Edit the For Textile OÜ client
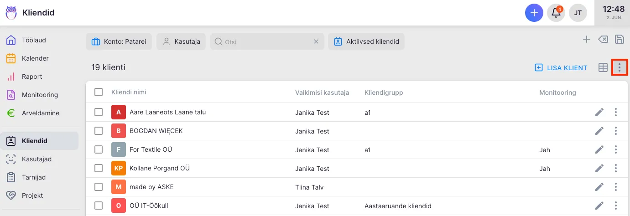The height and width of the screenshot is (216, 630). pyautogui.click(x=599, y=149)
